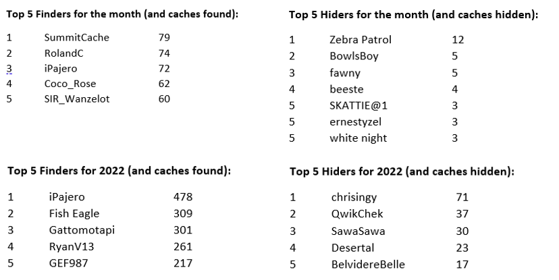Click the 'Top 5 Finders for 2022' heading
Image resolution: width=559 pixels, height=280 pixels.
(x=119, y=171)
